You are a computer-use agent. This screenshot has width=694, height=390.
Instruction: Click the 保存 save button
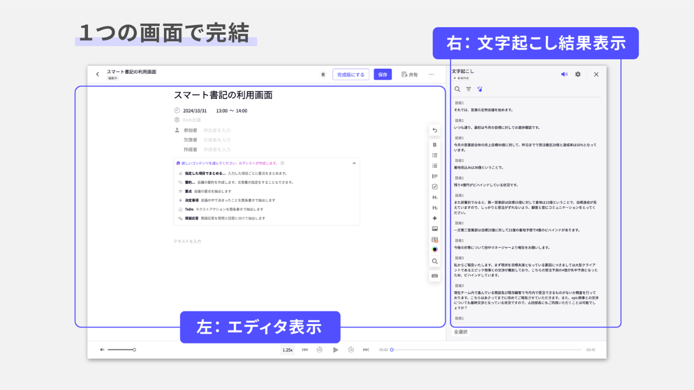point(382,75)
